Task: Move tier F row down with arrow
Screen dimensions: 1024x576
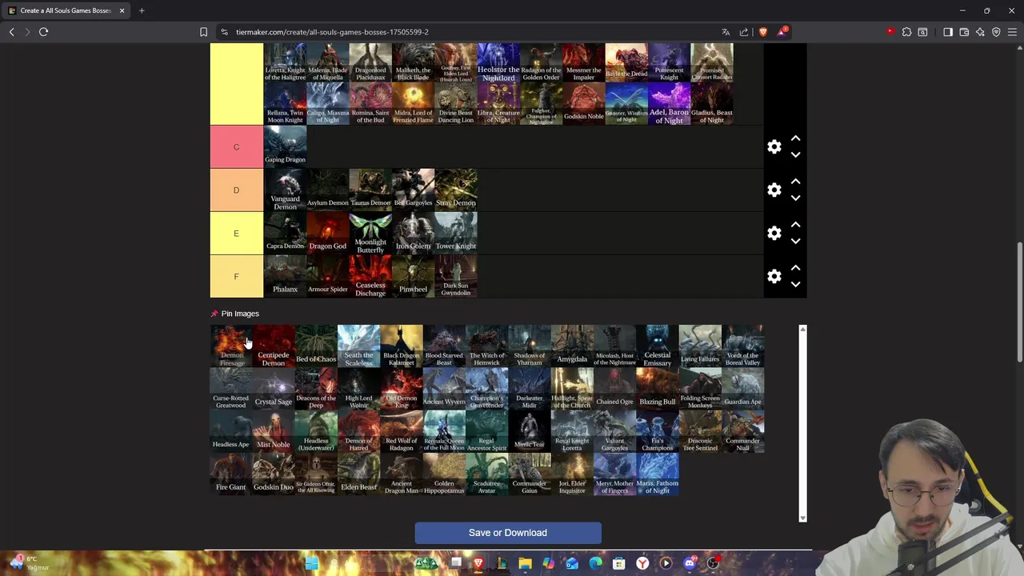Action: click(795, 285)
